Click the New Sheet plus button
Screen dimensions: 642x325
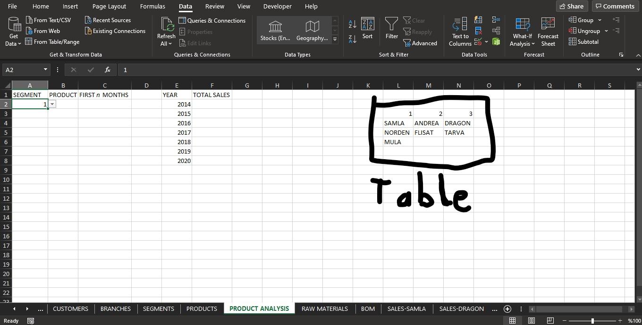point(507,309)
